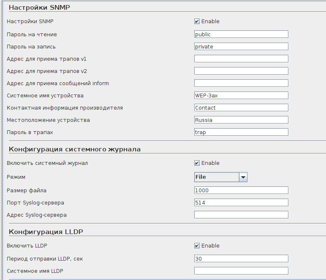Click the Период отправки LLDP field
The height and width of the screenshot is (280, 326).
[241, 258]
